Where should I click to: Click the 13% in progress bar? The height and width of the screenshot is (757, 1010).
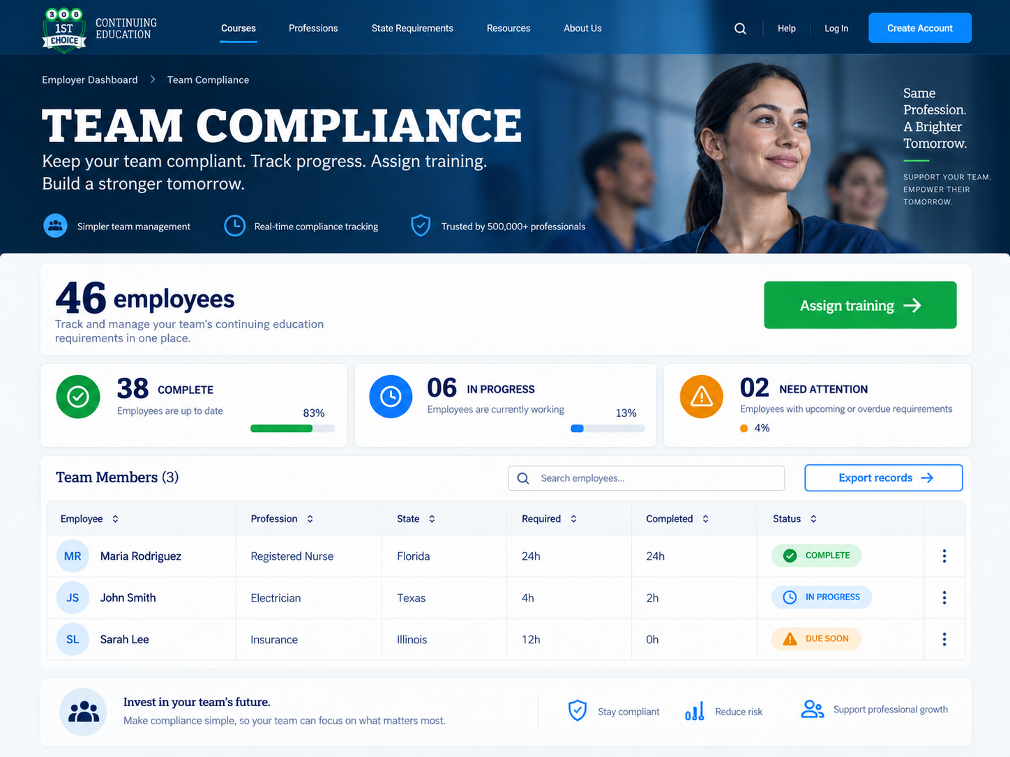point(608,429)
